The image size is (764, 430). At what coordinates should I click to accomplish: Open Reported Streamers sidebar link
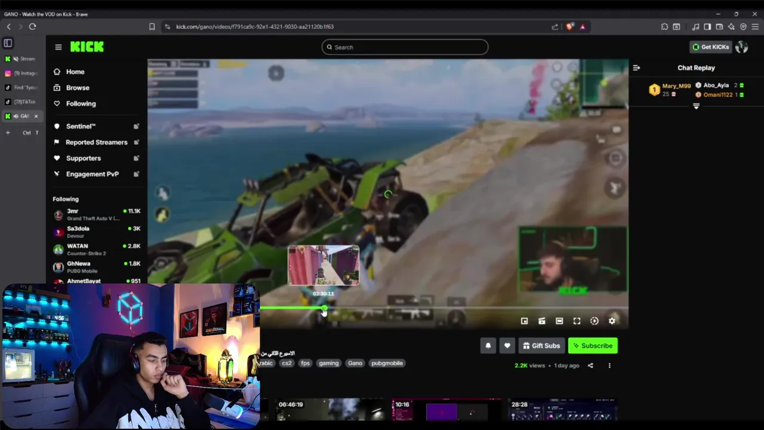[x=95, y=142]
